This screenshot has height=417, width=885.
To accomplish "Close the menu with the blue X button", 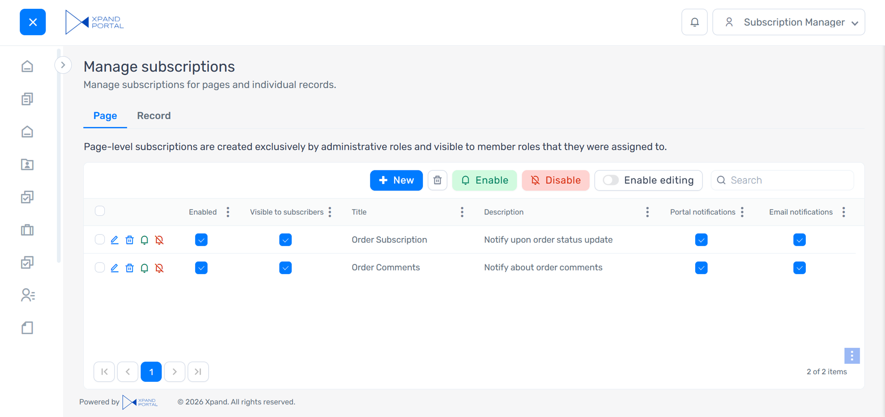I will click(33, 22).
